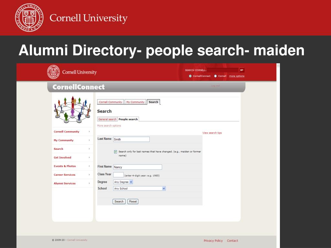
Task: Click the Cornell University seal in the site header
Action: tap(53, 72)
